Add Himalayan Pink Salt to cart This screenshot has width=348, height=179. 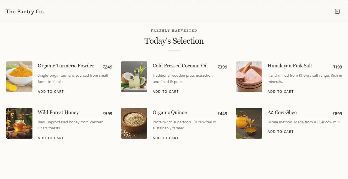281,92
